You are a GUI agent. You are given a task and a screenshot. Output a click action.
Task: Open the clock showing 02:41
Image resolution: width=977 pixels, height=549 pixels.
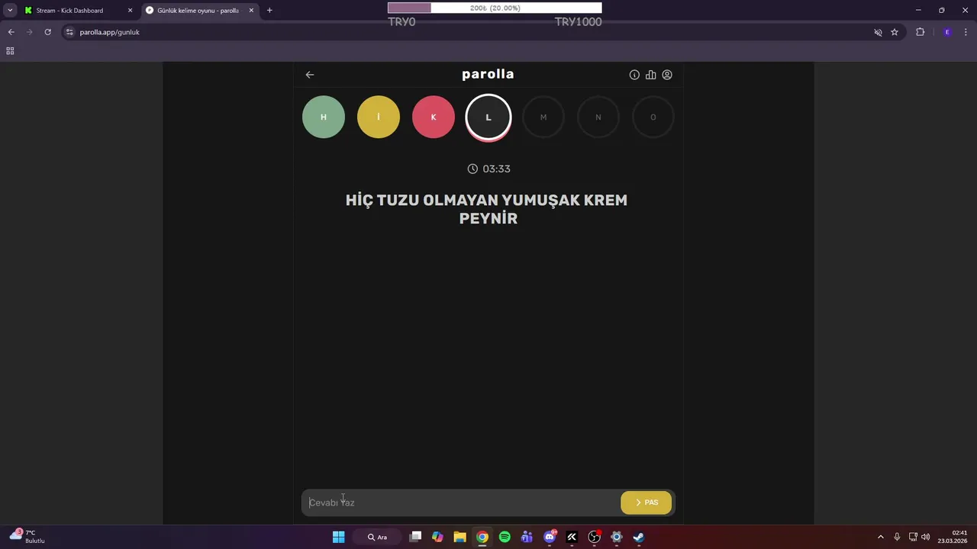953,537
